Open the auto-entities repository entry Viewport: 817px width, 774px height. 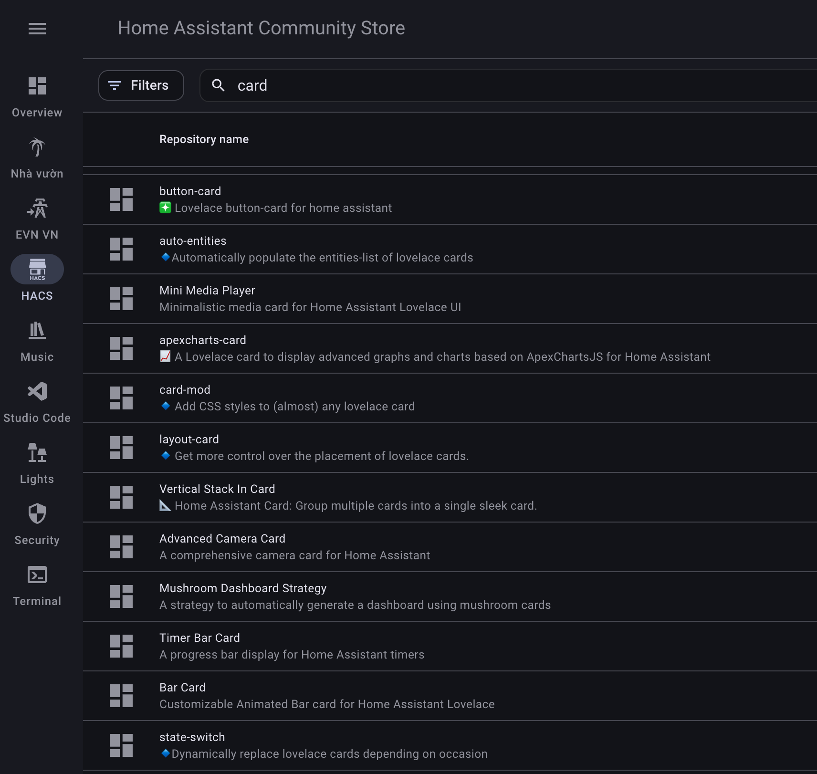tap(193, 241)
